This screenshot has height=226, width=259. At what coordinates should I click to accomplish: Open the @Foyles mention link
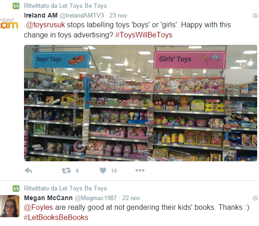pyautogui.click(x=38, y=208)
